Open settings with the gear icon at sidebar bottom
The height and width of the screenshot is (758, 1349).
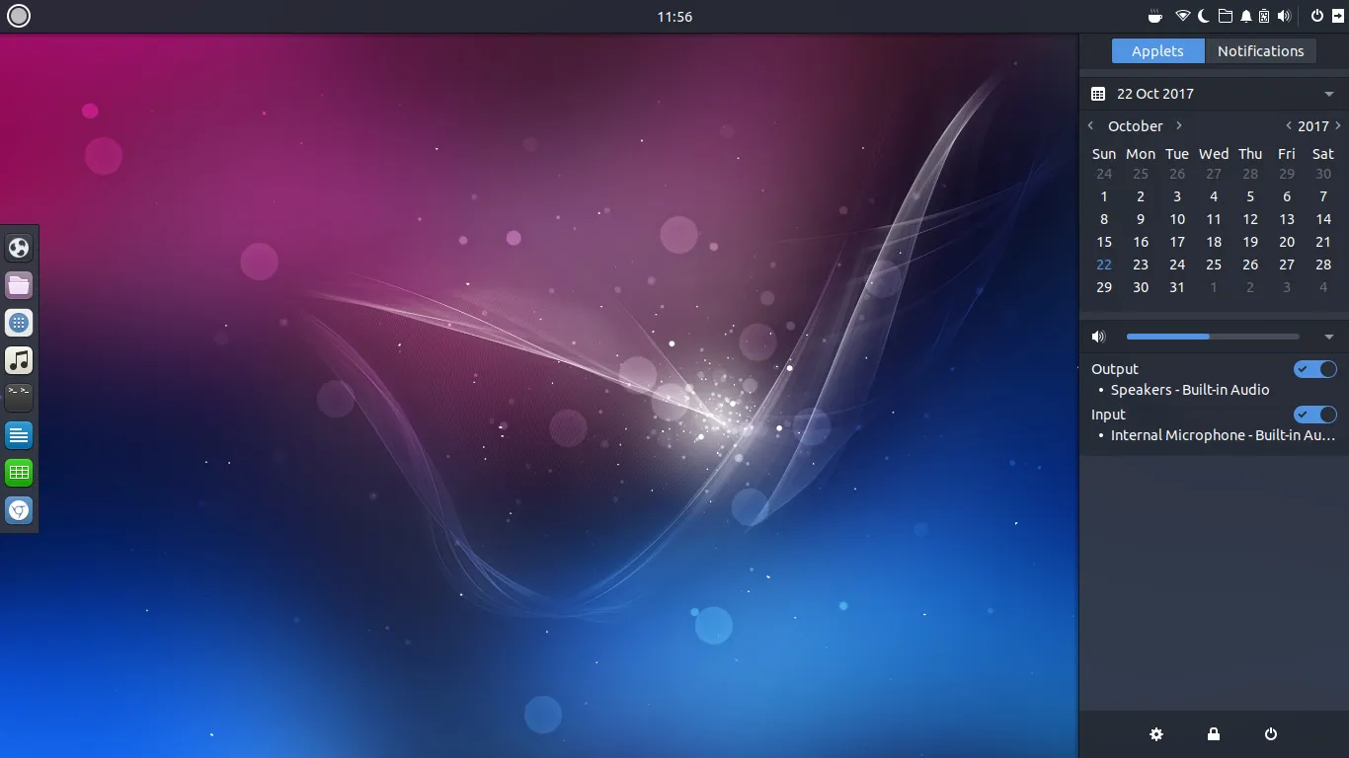click(1156, 734)
